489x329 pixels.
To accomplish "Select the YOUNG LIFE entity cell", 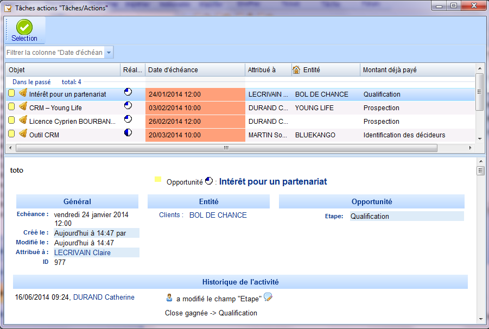I will (314, 108).
